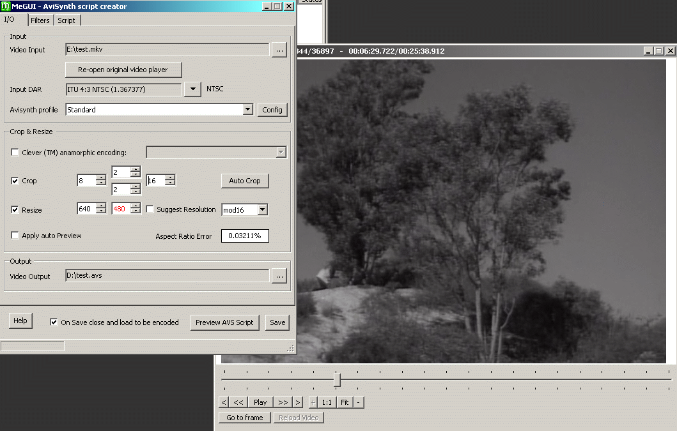Click the NTSC label next to Input DAR
Image resolution: width=677 pixels, height=431 pixels.
[x=215, y=89]
